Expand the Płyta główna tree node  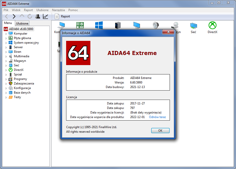pos(6,38)
